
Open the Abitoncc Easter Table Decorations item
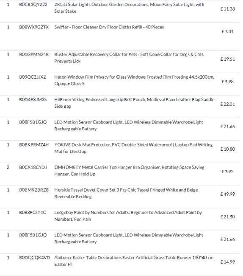pos(134,261)
